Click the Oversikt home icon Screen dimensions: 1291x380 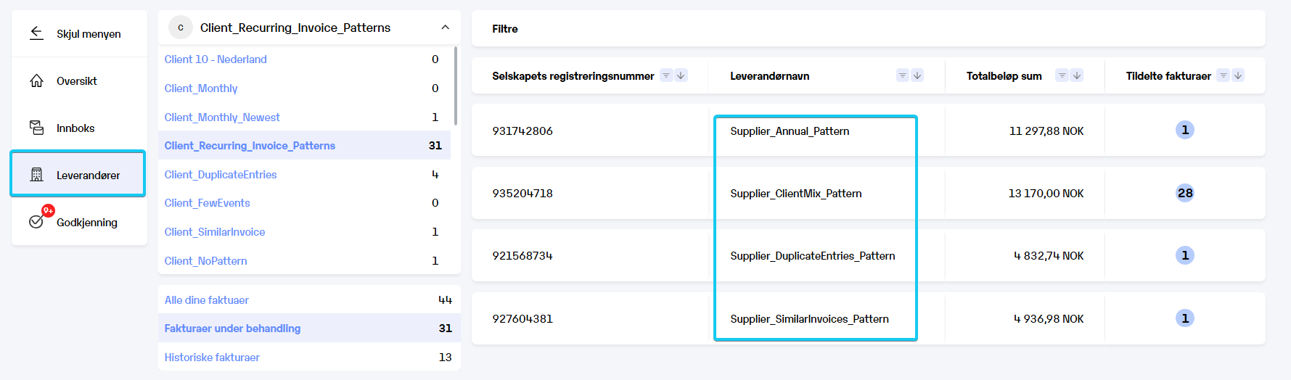(x=36, y=80)
